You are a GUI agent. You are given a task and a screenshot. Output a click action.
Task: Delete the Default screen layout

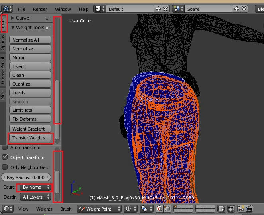click(165, 9)
